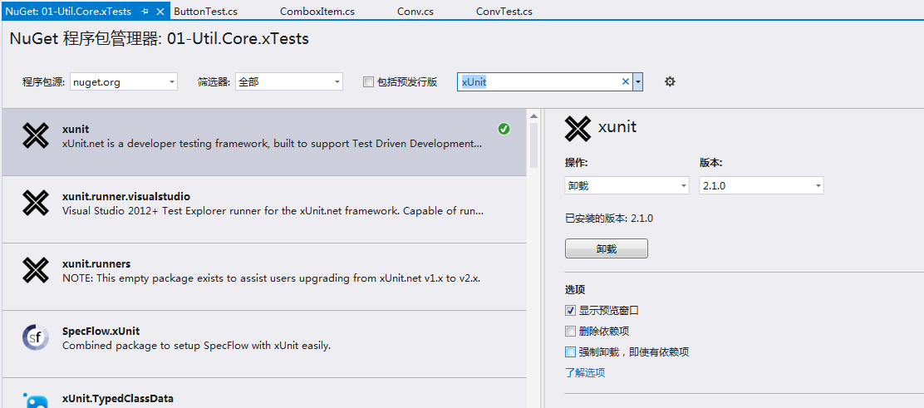Enable force uninstall despite dependencies option
The height and width of the screenshot is (408, 924).
click(570, 352)
